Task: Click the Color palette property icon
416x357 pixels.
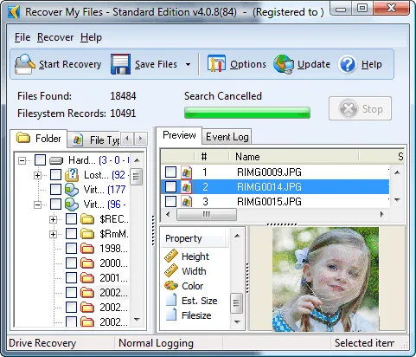Action: click(171, 286)
